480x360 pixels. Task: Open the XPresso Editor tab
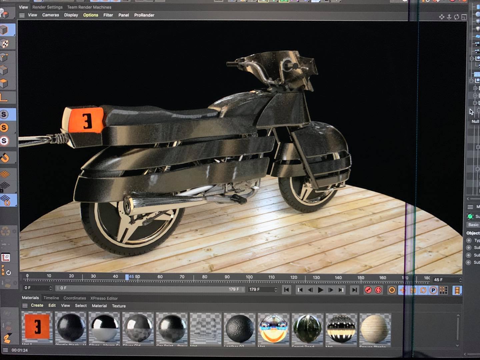[x=104, y=298]
